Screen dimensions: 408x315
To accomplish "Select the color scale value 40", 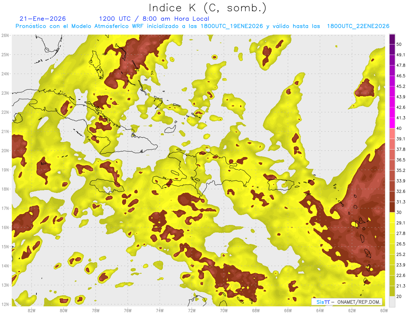I will (399, 128).
